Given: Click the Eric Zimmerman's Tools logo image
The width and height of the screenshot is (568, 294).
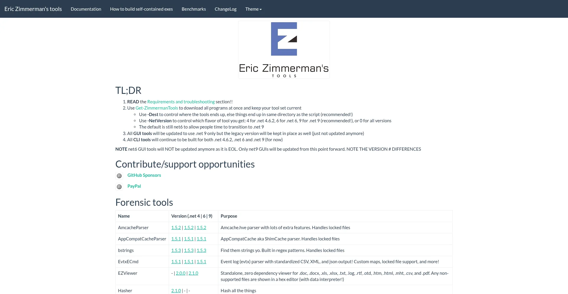Looking at the screenshot, I should (x=284, y=50).
